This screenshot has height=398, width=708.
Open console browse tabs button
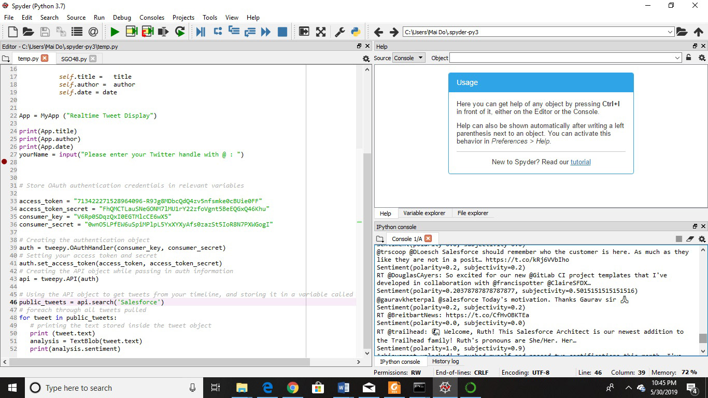(x=380, y=239)
